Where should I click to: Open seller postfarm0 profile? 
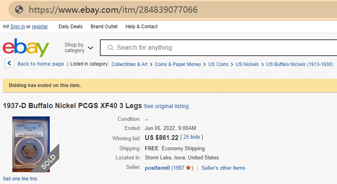point(157,168)
